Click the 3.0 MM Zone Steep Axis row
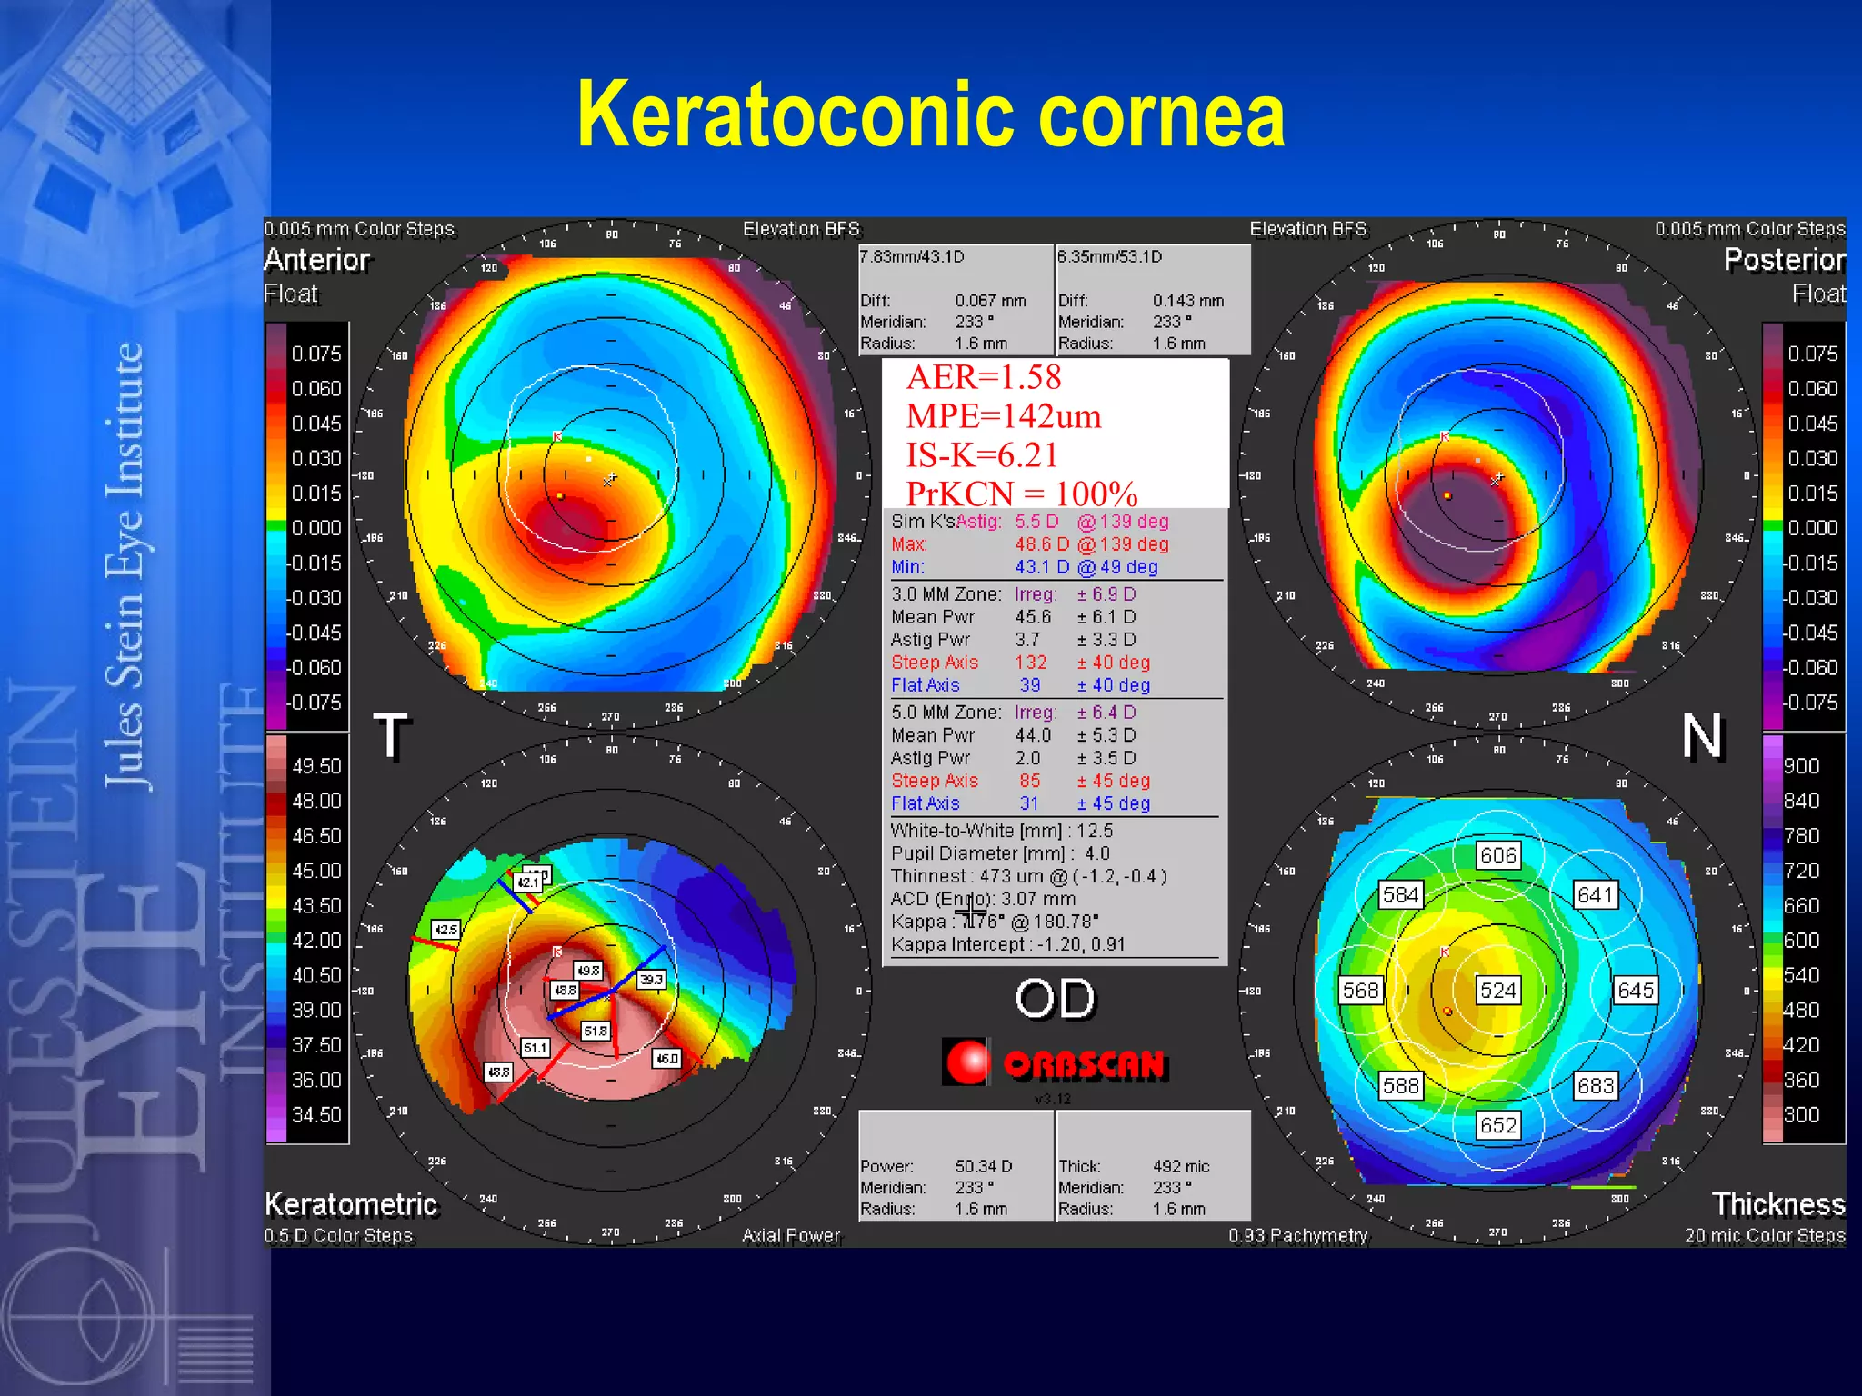Screen dimensions: 1862x1396 point(1021,663)
